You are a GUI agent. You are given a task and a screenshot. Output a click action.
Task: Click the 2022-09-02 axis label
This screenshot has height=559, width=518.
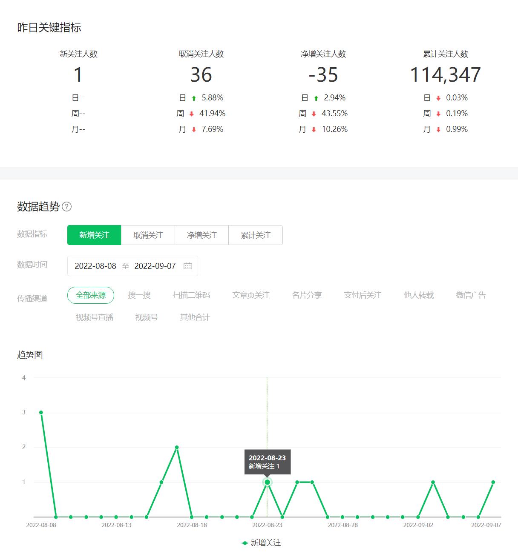point(418,525)
